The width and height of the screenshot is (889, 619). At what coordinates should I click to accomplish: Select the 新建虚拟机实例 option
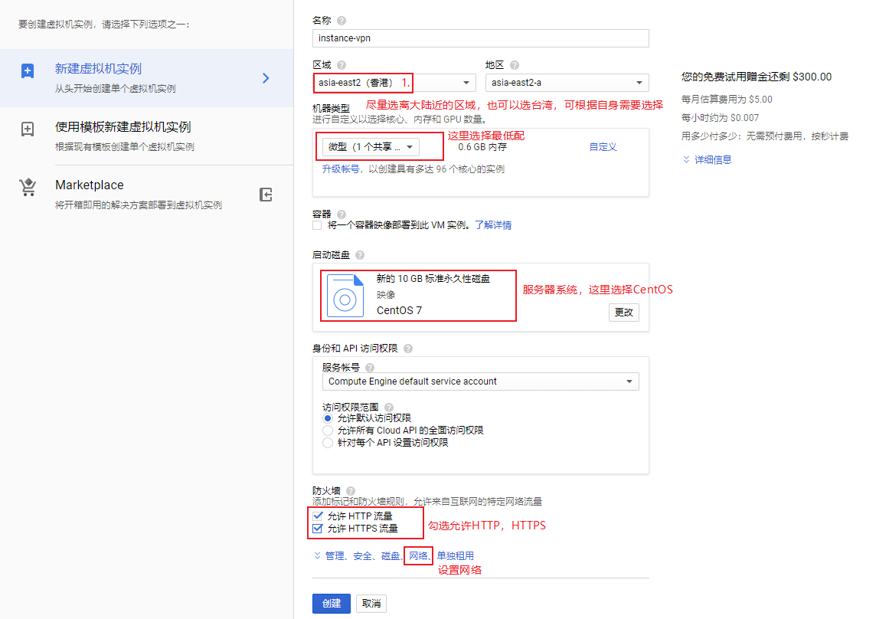146,77
